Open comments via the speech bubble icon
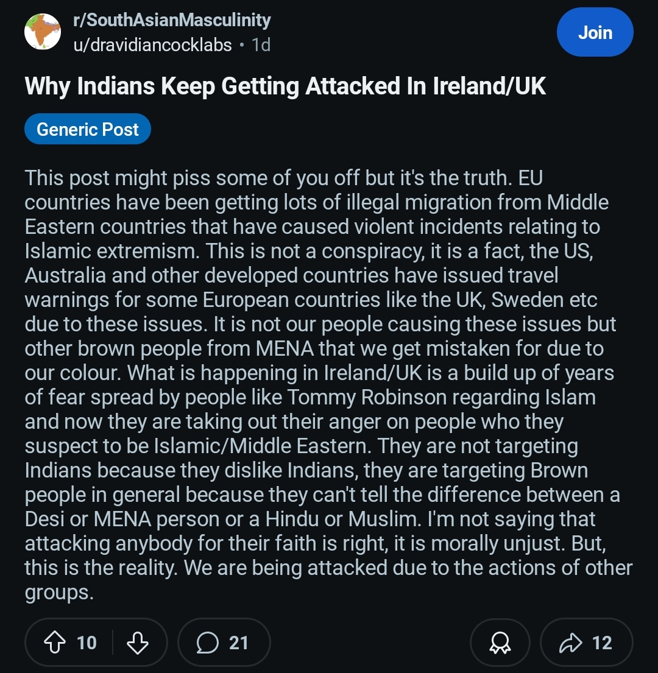The width and height of the screenshot is (658, 673). (x=208, y=643)
